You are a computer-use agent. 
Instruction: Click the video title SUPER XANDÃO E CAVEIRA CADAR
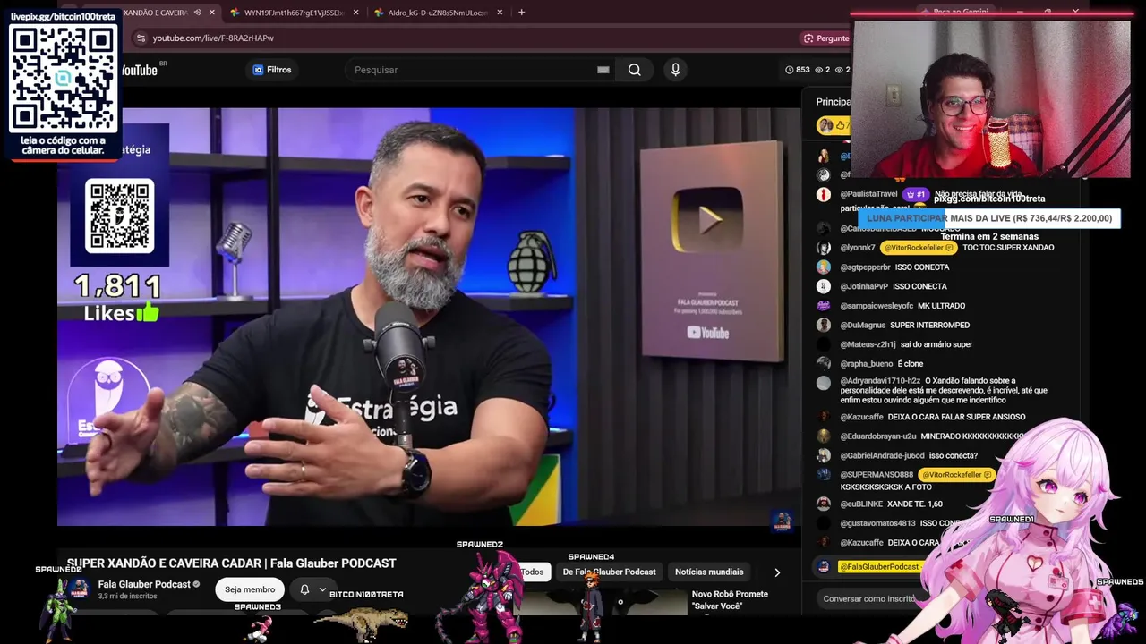(231, 563)
